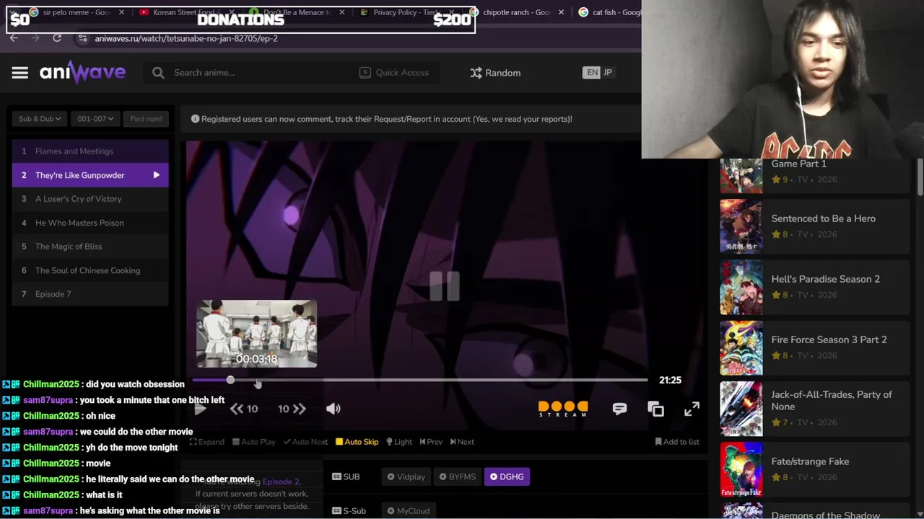Viewport: 924px width, 519px height.
Task: Select the Vidplay server
Action: 406,476
